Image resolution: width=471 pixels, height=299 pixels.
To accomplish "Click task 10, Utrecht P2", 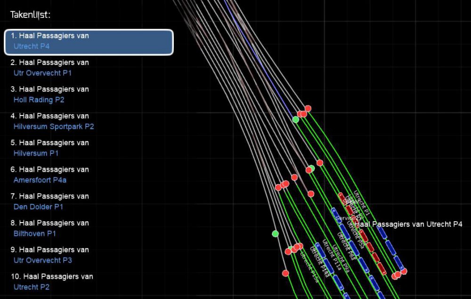I will pos(32,287).
